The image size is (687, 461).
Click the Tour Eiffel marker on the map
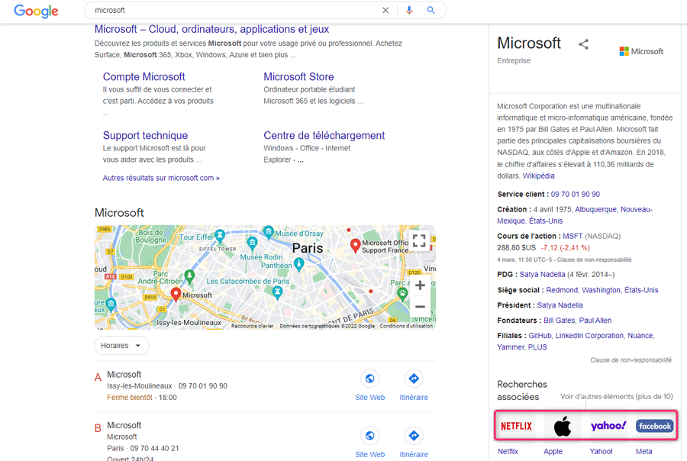click(x=220, y=236)
